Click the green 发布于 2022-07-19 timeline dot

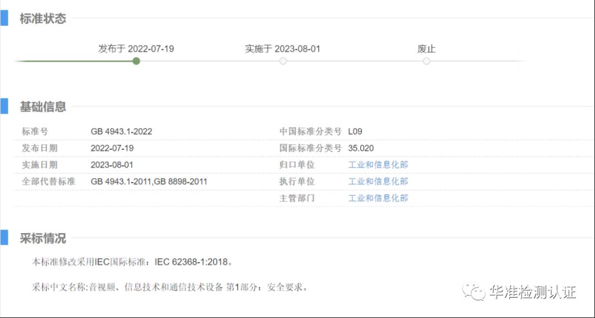(136, 61)
